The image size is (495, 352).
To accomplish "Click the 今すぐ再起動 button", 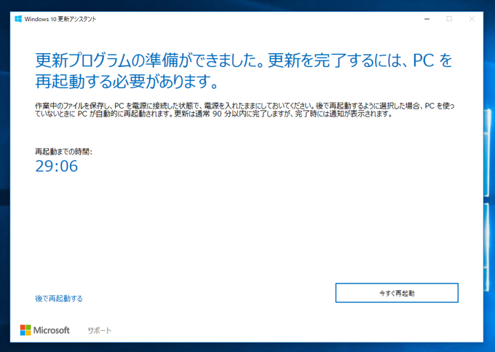I will click(x=397, y=293).
